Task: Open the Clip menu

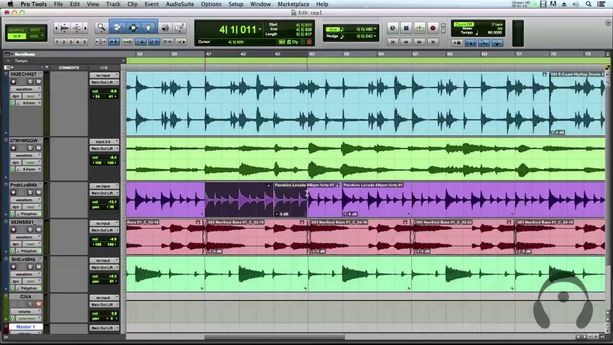Action: (133, 4)
